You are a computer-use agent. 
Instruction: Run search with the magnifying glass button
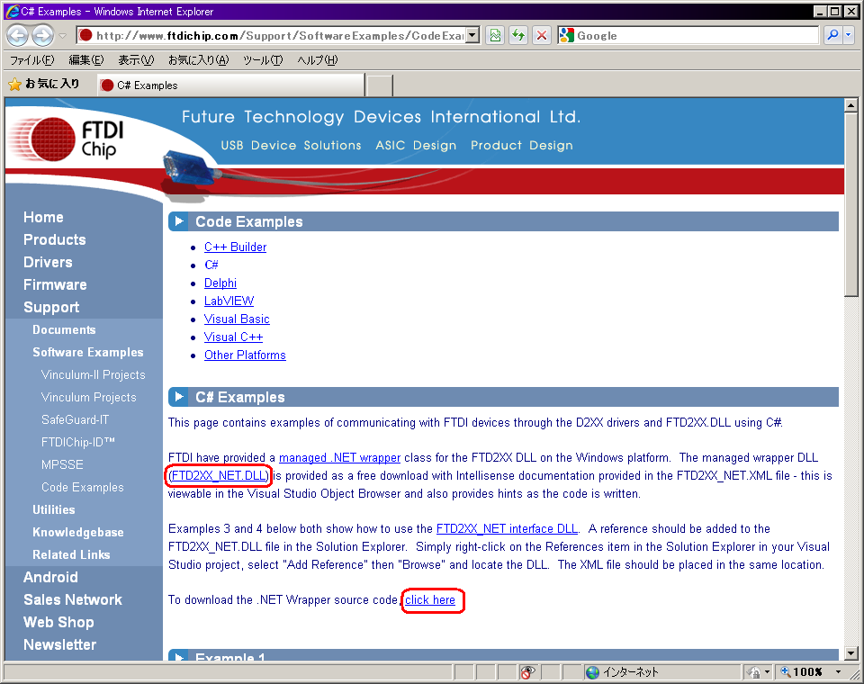[832, 36]
